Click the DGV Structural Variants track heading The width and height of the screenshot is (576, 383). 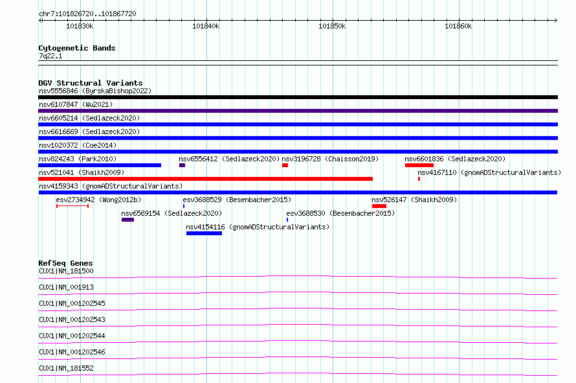pos(91,83)
